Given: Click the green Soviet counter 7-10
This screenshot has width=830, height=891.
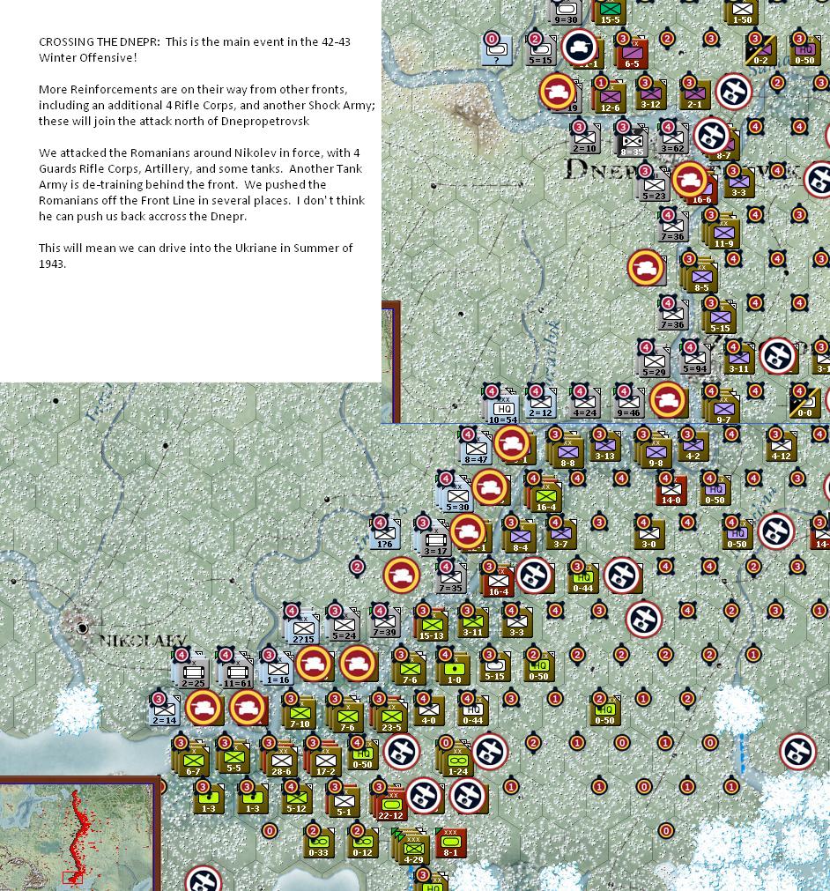Looking at the screenshot, I should coord(300,714).
